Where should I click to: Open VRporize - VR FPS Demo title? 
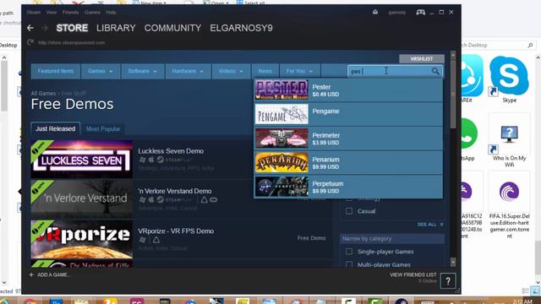point(176,231)
